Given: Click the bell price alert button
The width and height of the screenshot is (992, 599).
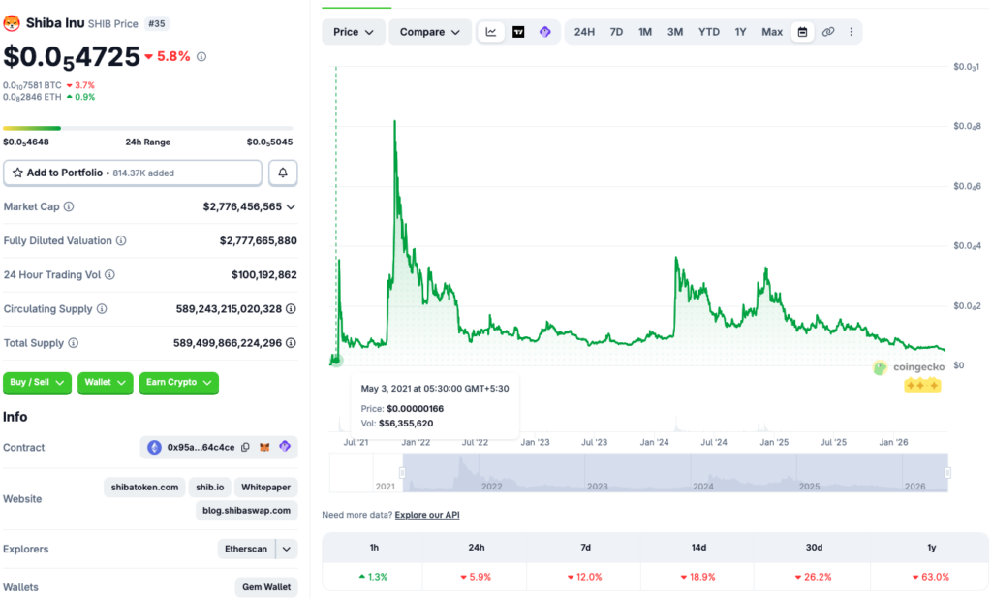Looking at the screenshot, I should pos(283,173).
